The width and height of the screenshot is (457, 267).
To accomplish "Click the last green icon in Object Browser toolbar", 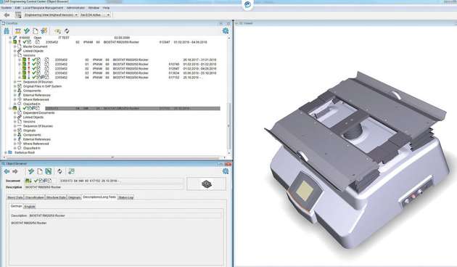I will tap(71, 171).
